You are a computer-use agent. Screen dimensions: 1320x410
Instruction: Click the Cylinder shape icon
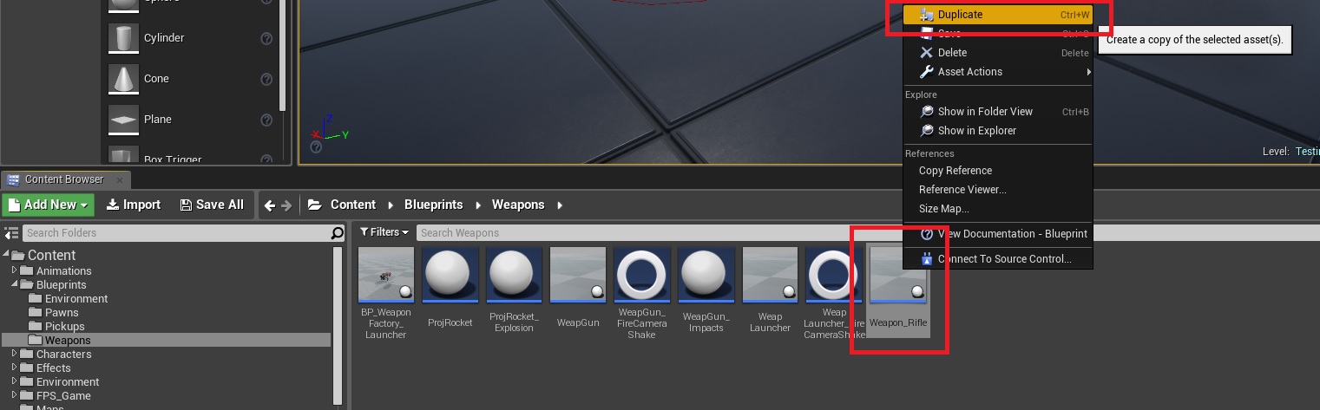click(123, 38)
